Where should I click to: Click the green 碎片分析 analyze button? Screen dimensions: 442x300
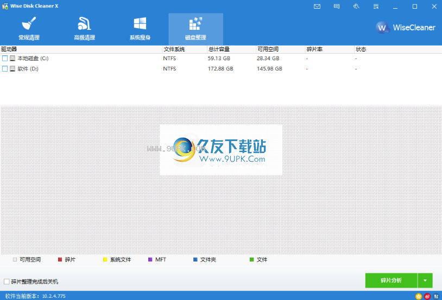(392, 280)
